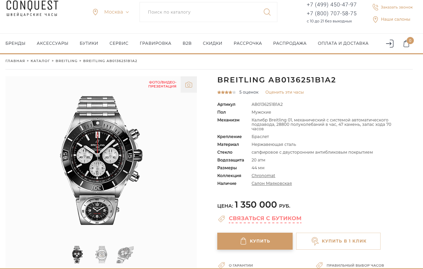The width and height of the screenshot is (423, 269).
Task: Click the КУПИТЬ В 1 КЛИК button
Action: (x=338, y=241)
